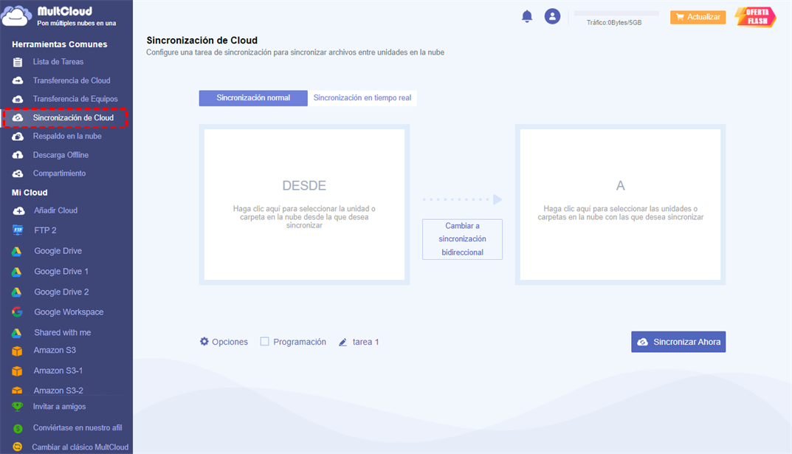Click the Tráfico:0Bytes/5GB text
This screenshot has width=792, height=454.
614,23
